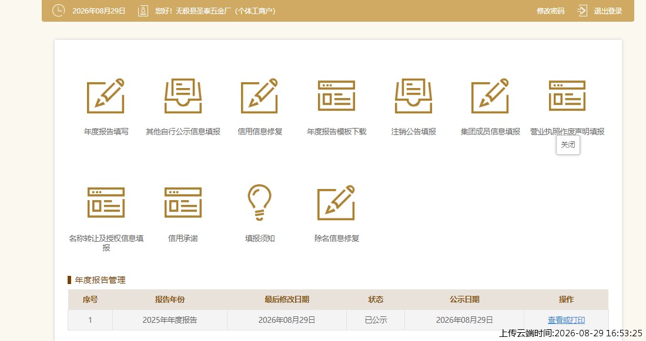Screen dimensions: 646x341
Task: Click the 信用信息修复 label
Action: 260,131
